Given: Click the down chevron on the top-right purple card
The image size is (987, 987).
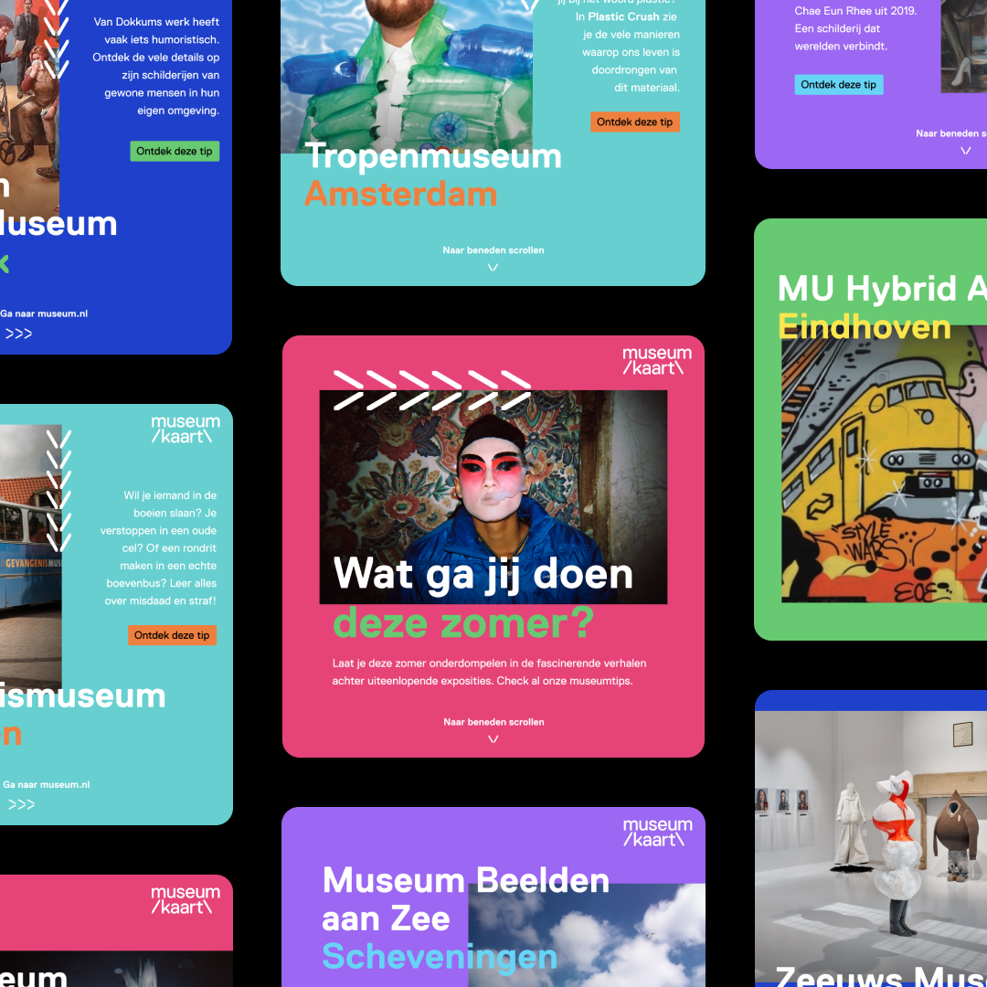Looking at the screenshot, I should [x=966, y=152].
